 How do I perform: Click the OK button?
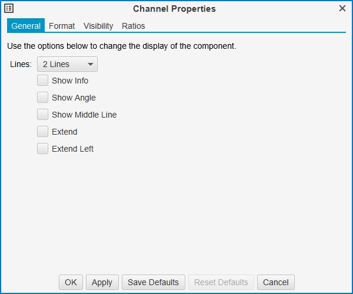click(x=71, y=282)
